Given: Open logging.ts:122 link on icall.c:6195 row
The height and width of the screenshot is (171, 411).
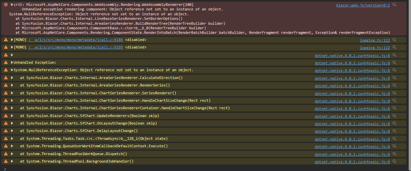Looking at the screenshot, I should pyautogui.click(x=375, y=48).
